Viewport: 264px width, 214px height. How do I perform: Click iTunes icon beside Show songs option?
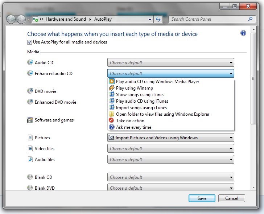(111, 94)
